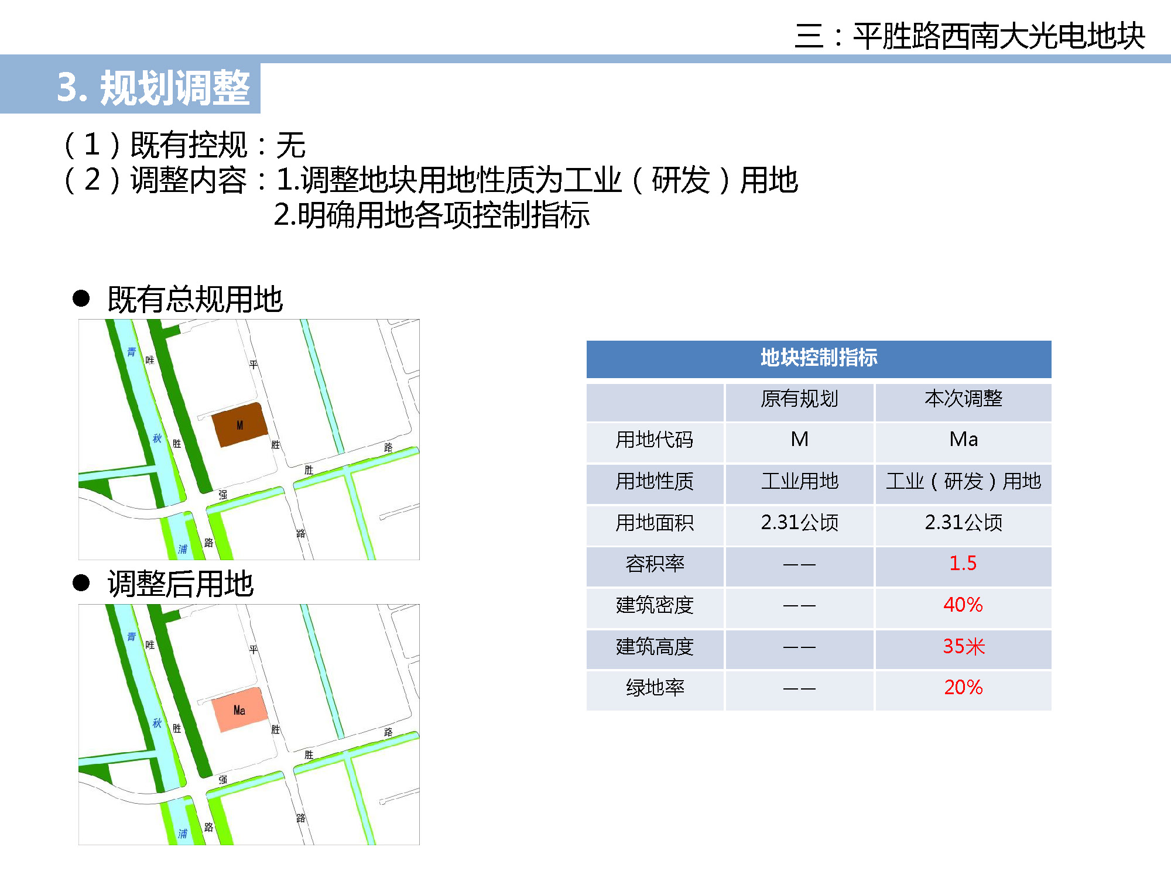Click the 既有控规:无 text line
Screen dimensions: 1171x878
click(184, 145)
